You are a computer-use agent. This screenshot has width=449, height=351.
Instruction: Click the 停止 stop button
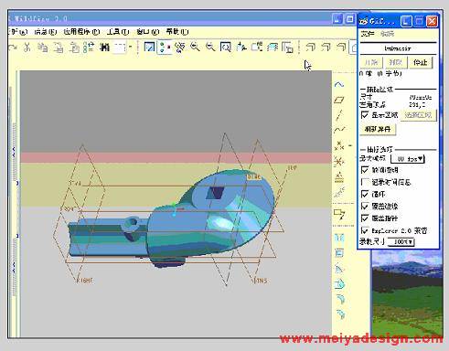[420, 62]
